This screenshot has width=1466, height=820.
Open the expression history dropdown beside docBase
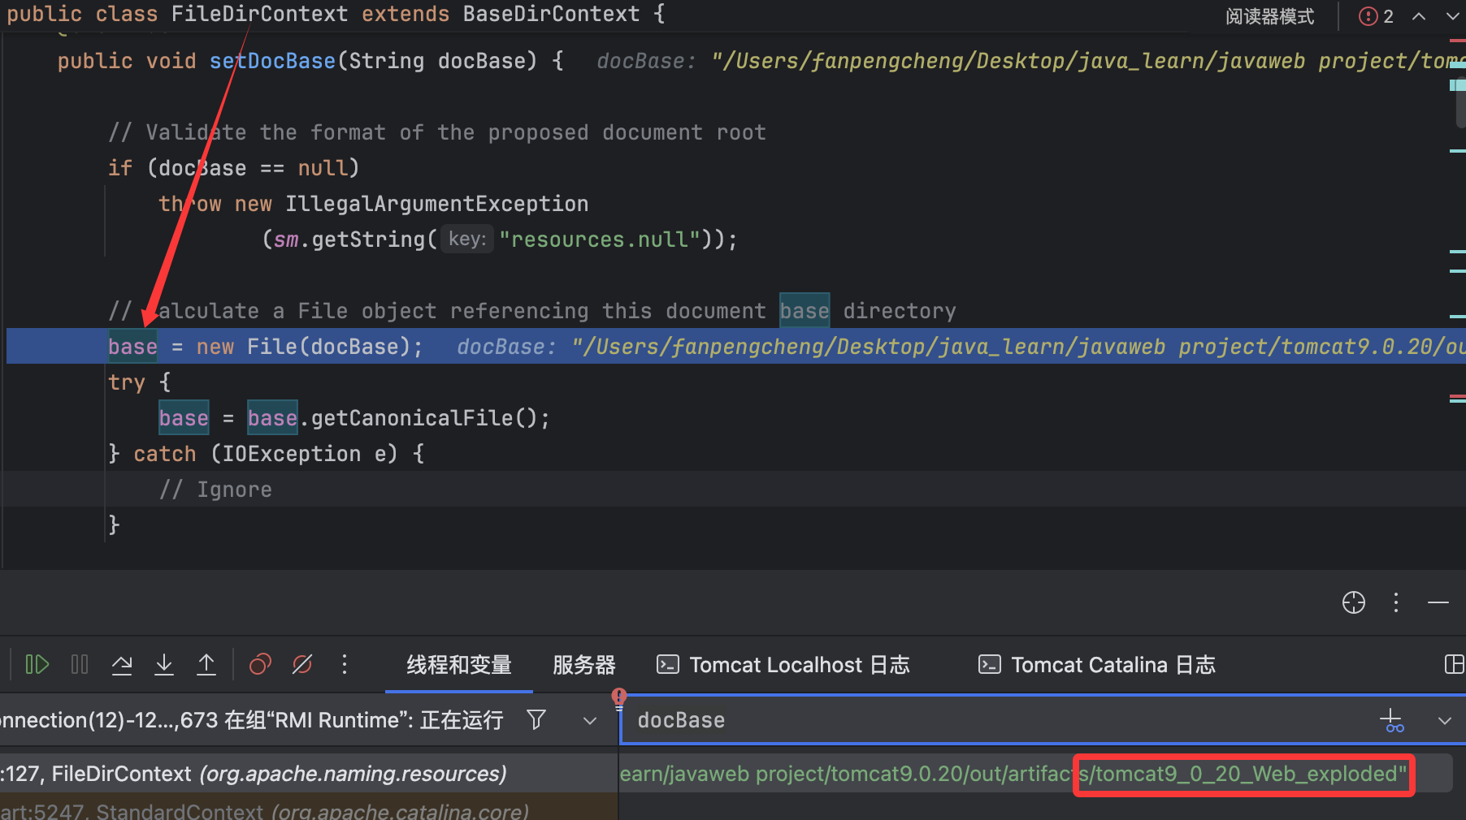point(1444,721)
